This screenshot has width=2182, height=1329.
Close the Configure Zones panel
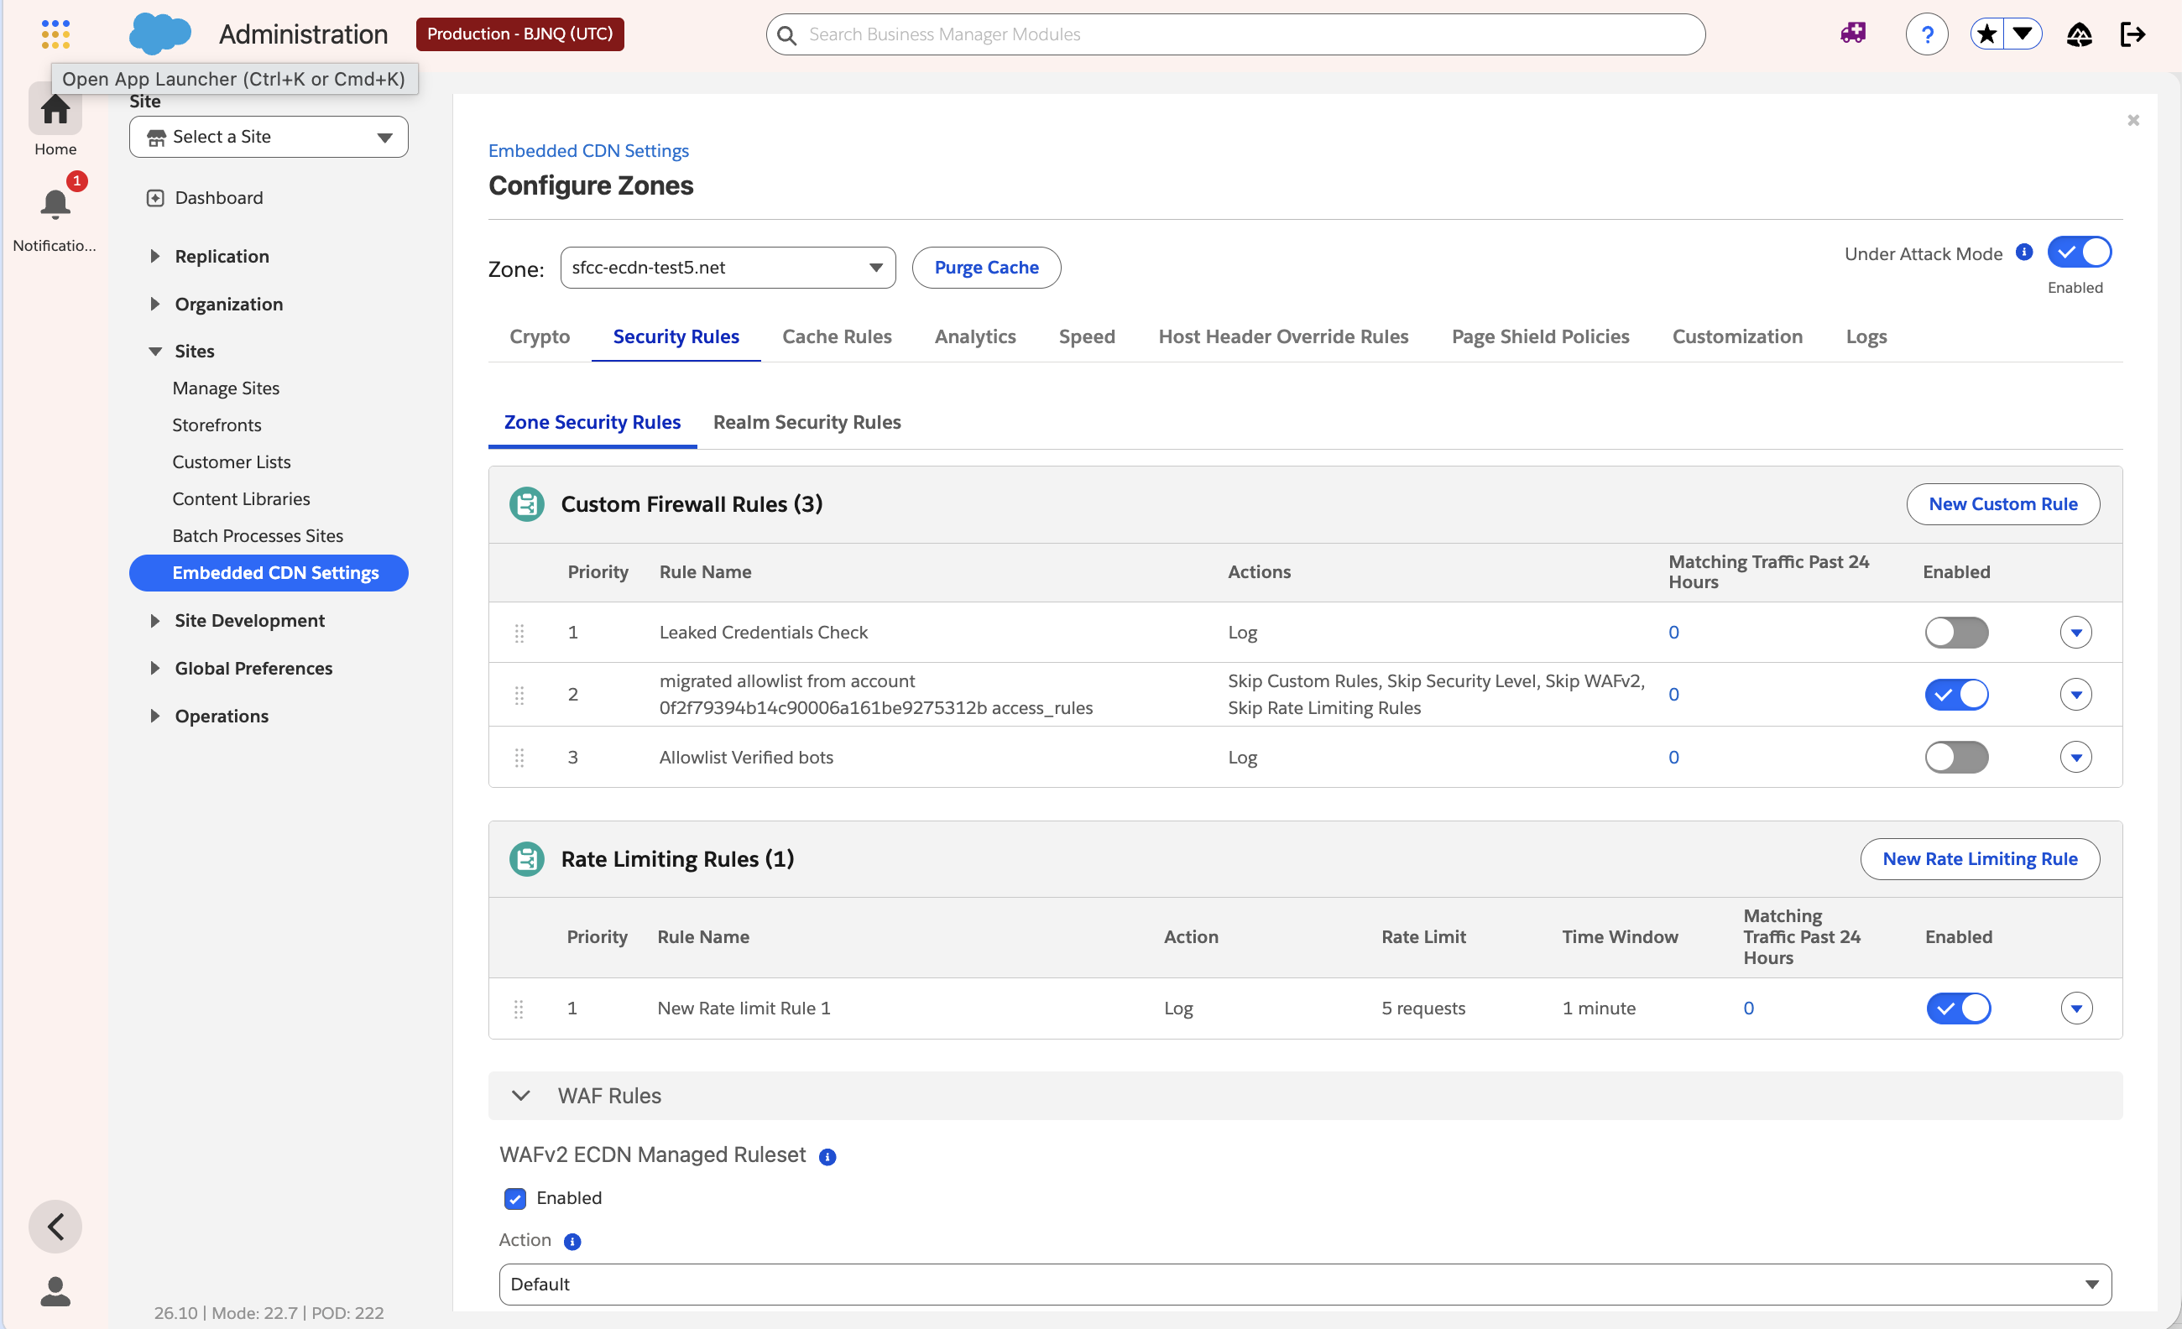(2132, 119)
